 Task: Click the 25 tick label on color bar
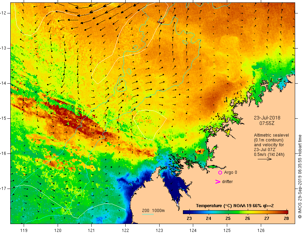(x=228, y=219)
